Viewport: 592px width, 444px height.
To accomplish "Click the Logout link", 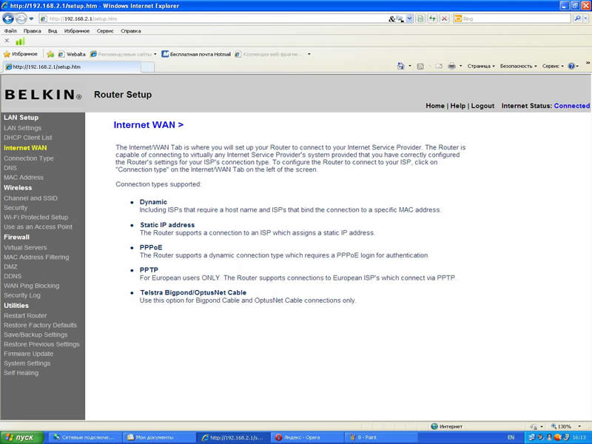I will tap(482, 106).
